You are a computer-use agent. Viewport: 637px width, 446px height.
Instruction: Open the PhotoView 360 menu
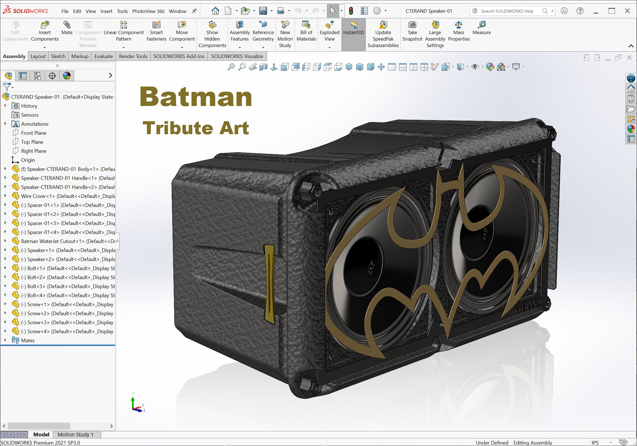[x=148, y=11]
